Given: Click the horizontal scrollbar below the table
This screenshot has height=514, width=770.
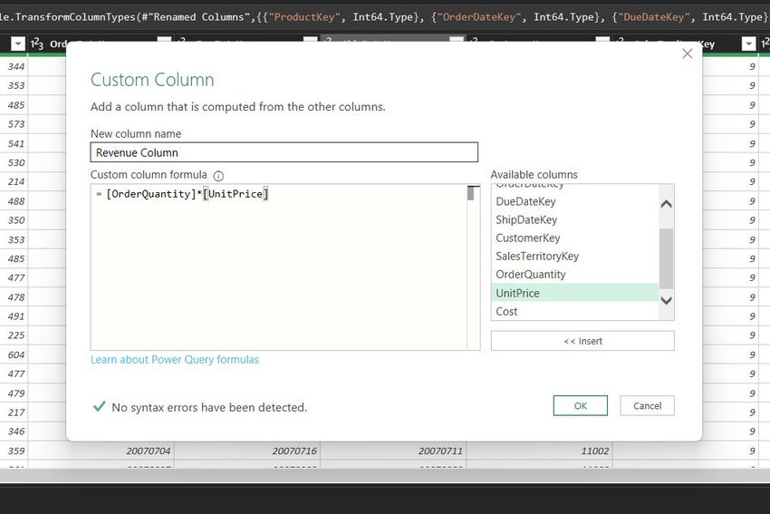Looking at the screenshot, I should [x=385, y=475].
